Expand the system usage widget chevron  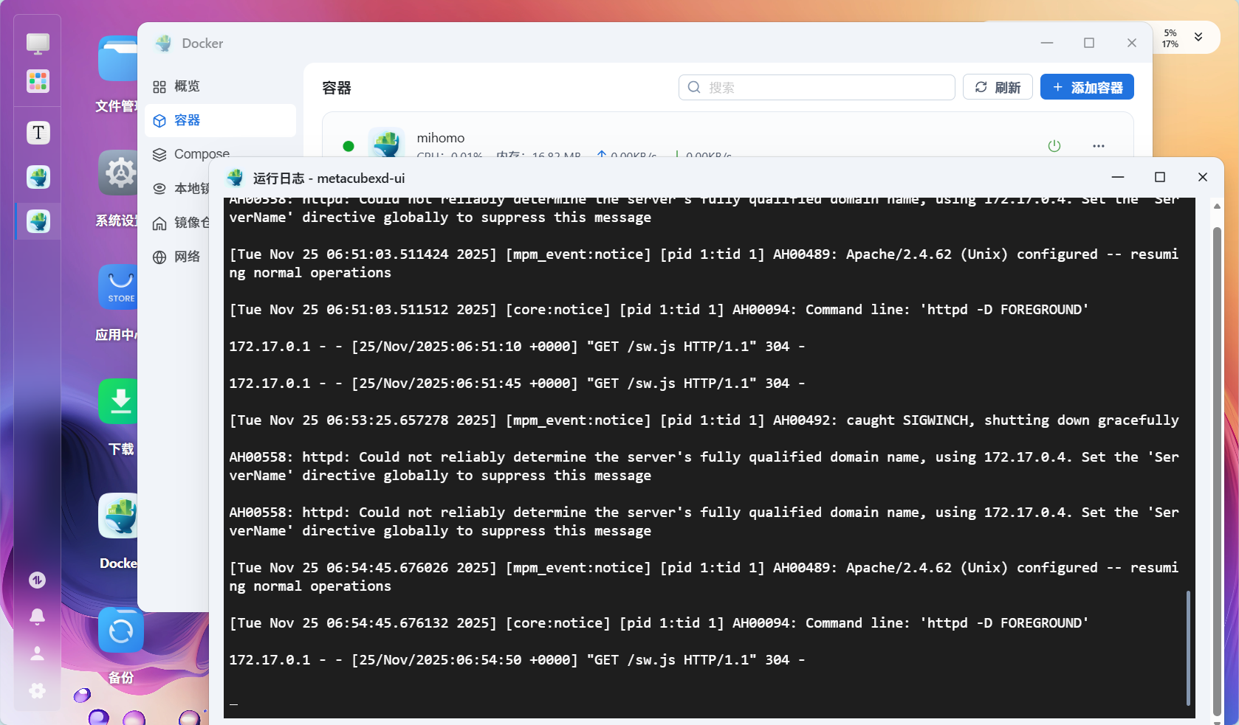point(1198,37)
